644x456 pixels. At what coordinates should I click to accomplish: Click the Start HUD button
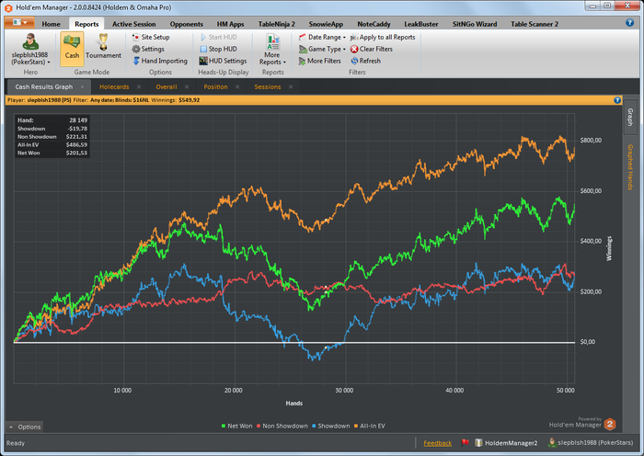219,37
